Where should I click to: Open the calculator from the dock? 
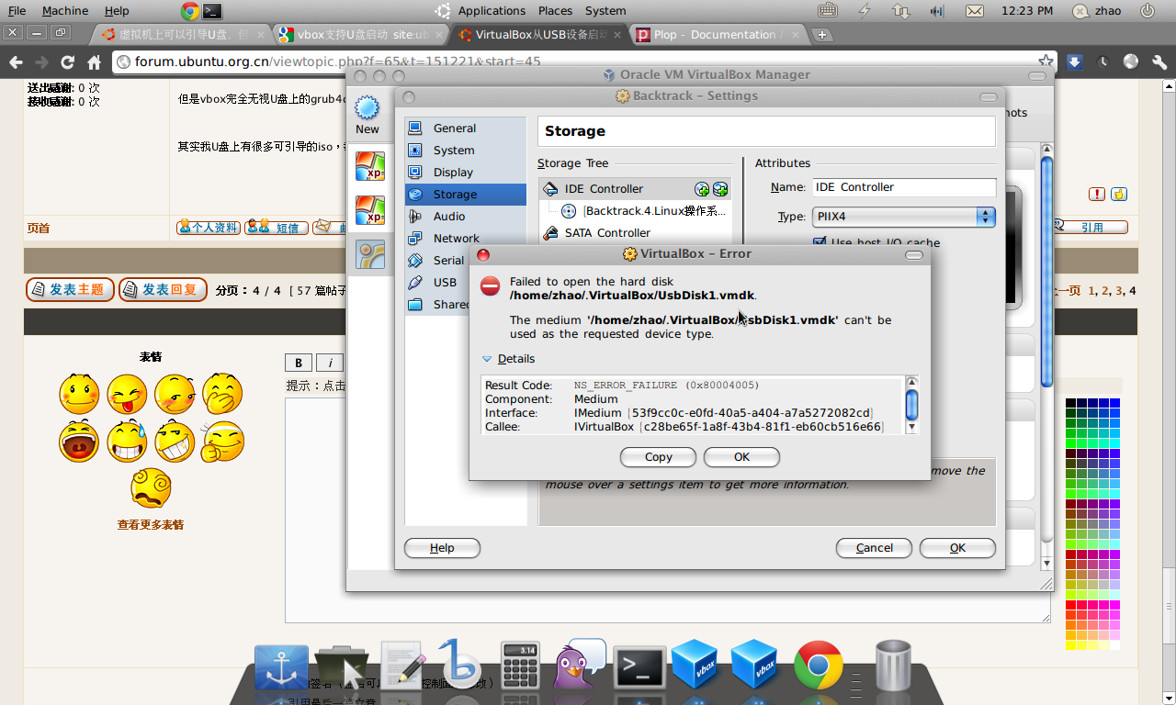(521, 665)
